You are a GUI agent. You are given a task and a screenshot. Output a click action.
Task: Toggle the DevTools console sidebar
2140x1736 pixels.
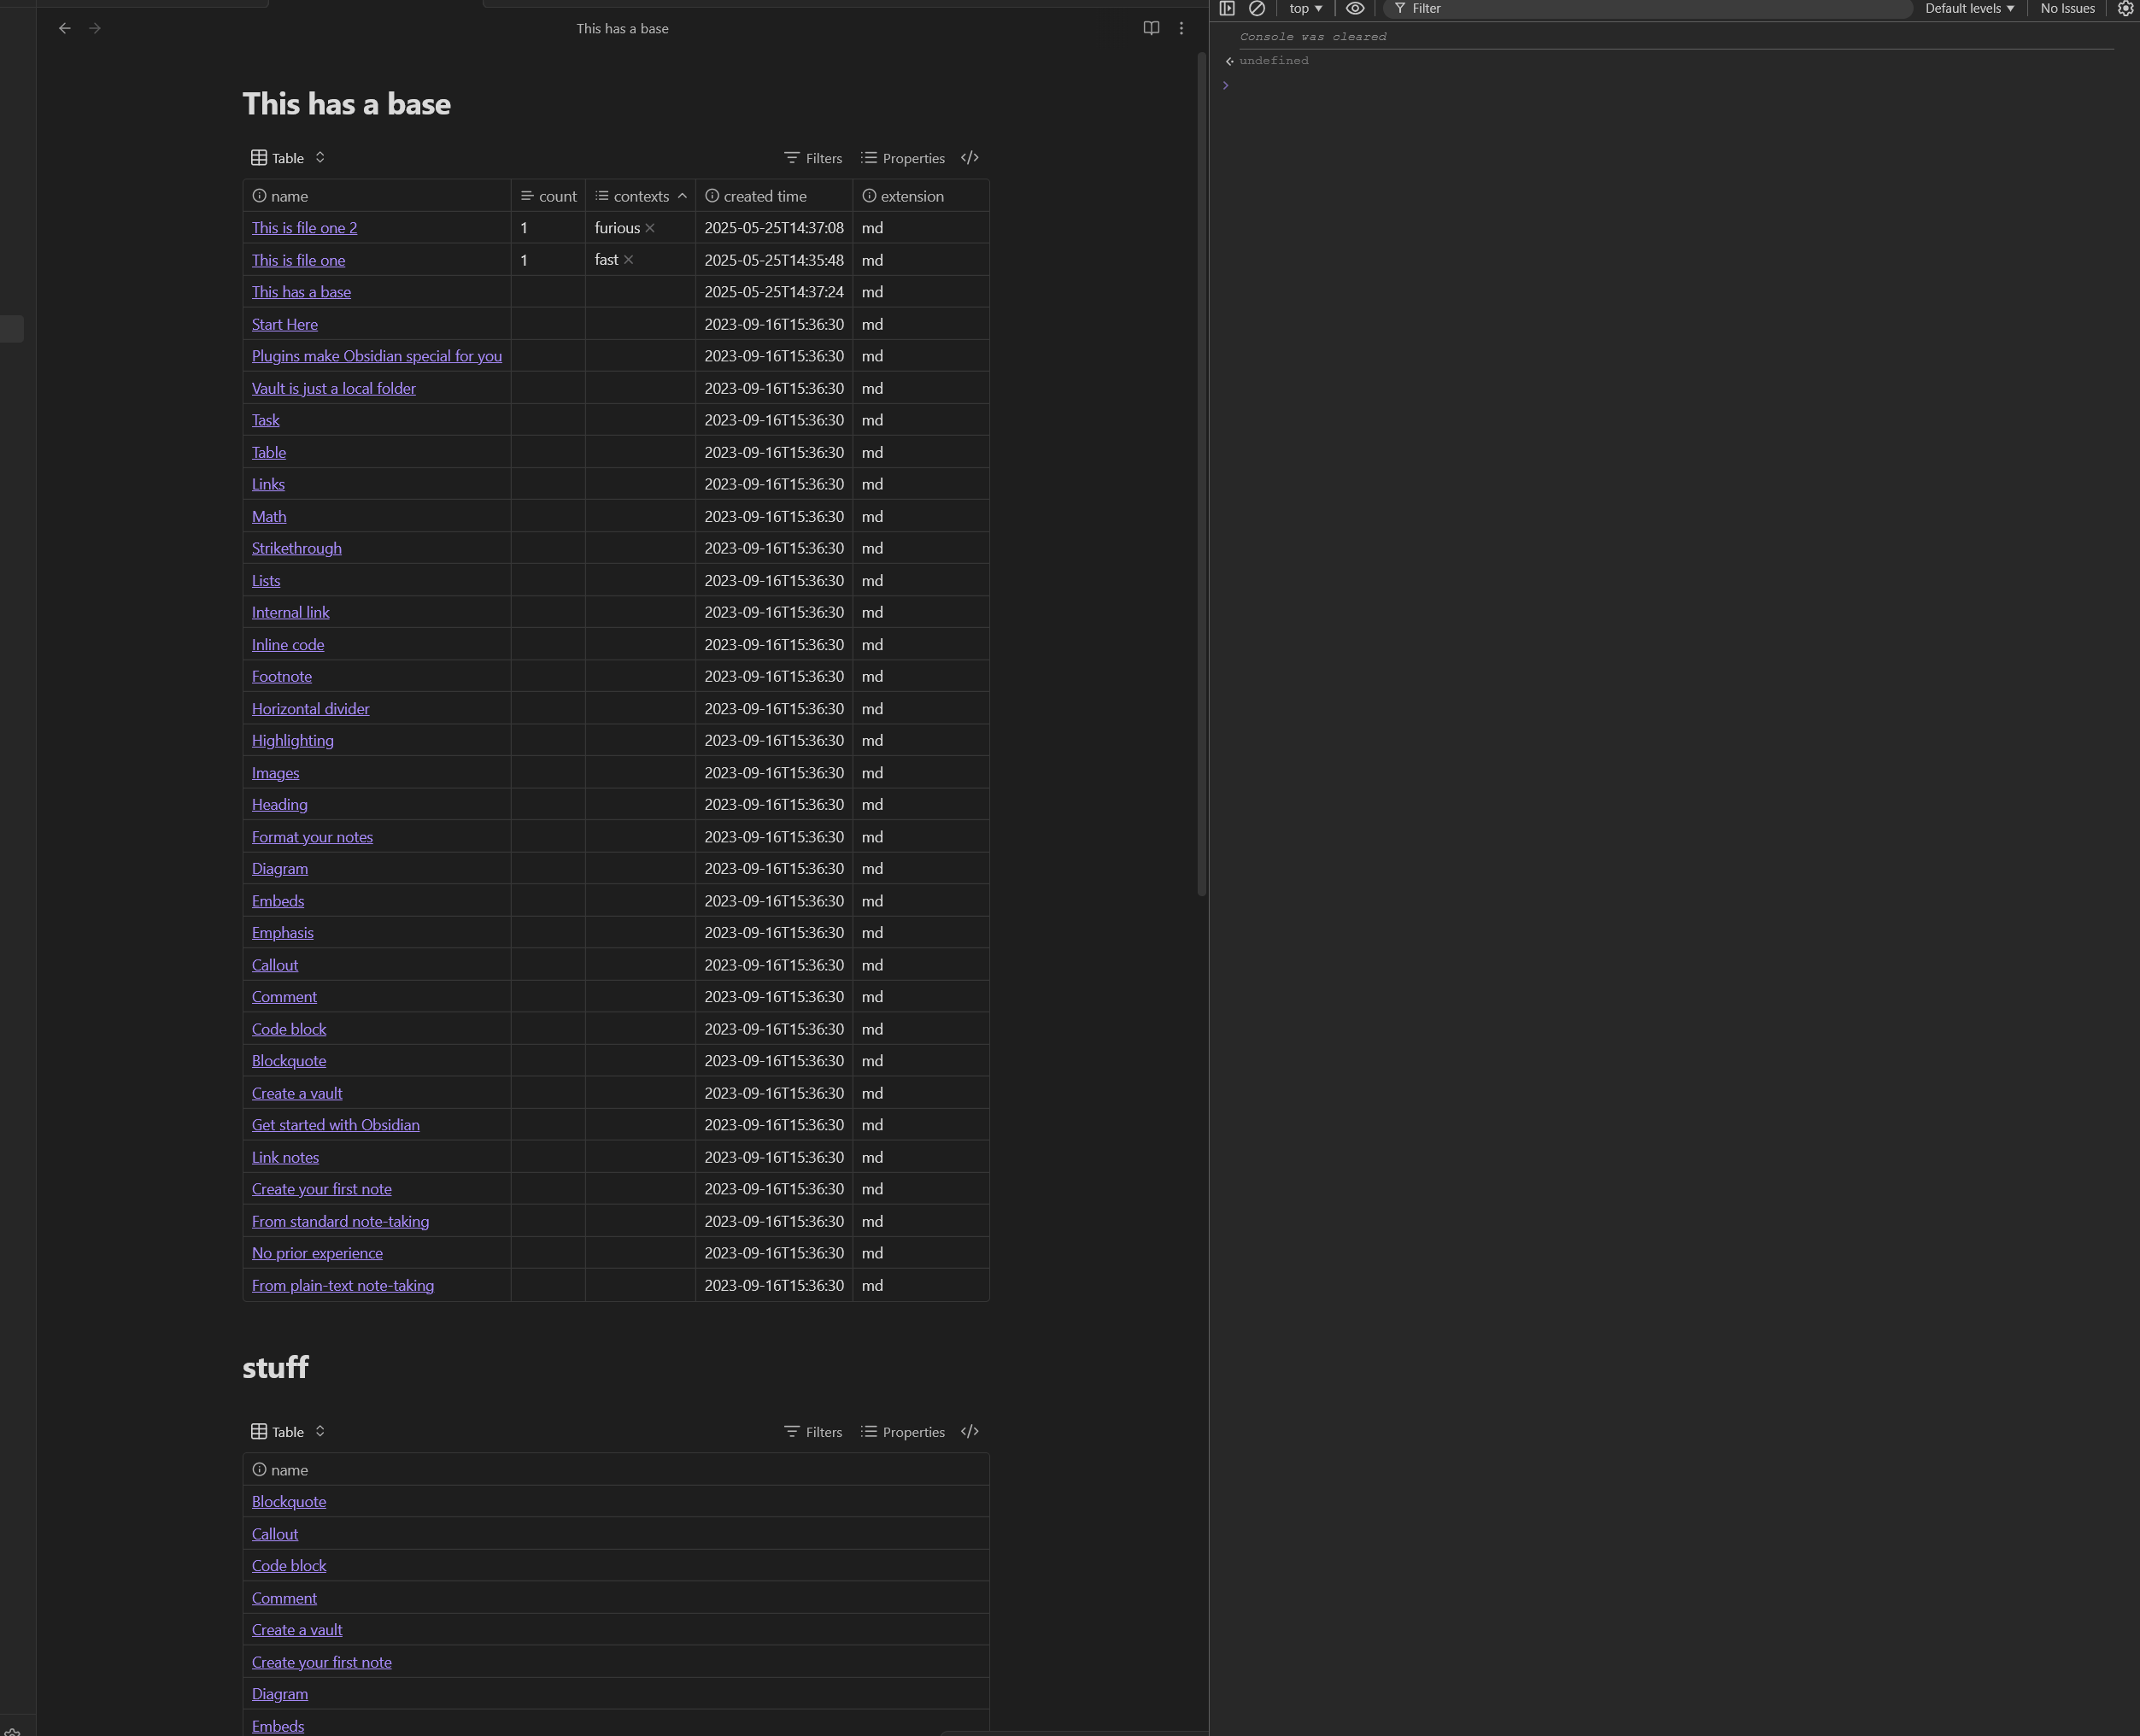pyautogui.click(x=1227, y=8)
